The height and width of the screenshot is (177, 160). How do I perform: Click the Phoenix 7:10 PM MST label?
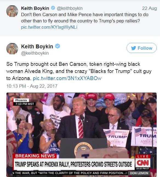[24, 102]
